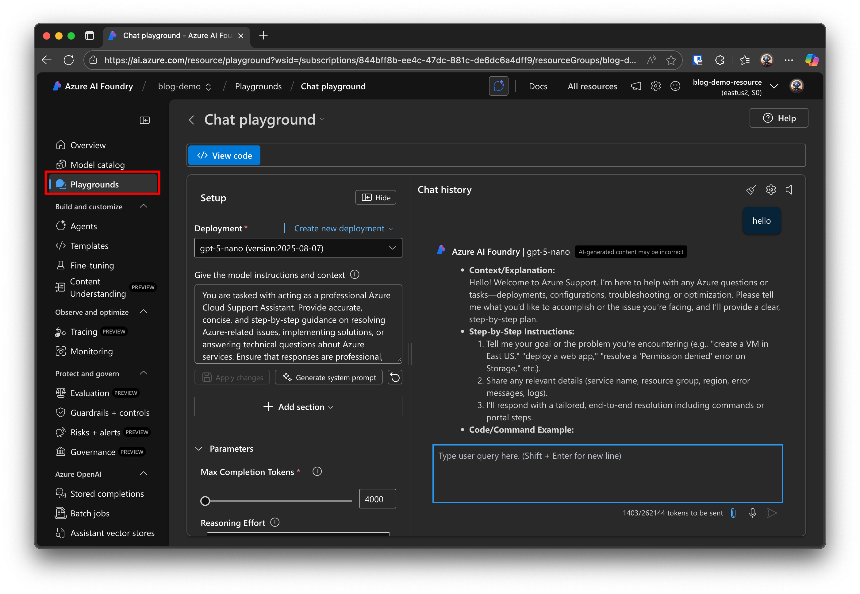This screenshot has height=594, width=860.
Task: Click Generate system prompt button
Action: [x=329, y=377]
